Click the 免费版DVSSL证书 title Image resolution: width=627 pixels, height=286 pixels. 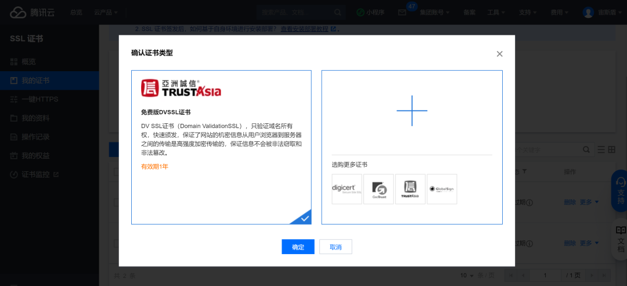tap(165, 112)
